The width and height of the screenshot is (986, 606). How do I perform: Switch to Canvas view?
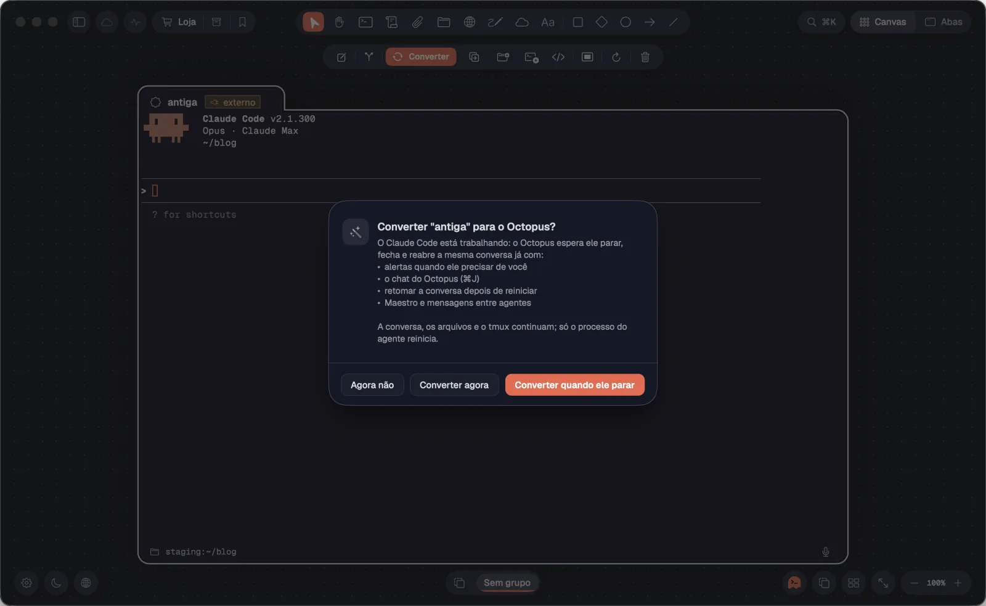pos(882,22)
